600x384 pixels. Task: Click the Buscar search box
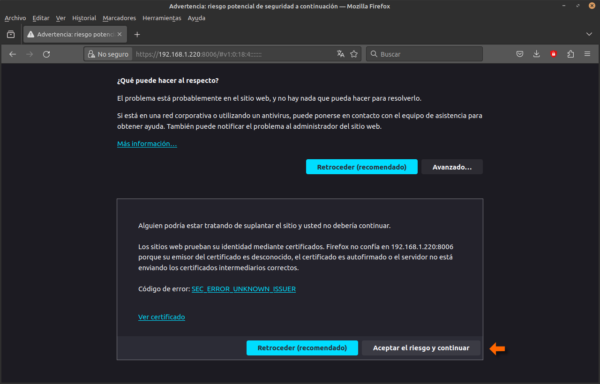tap(424, 54)
